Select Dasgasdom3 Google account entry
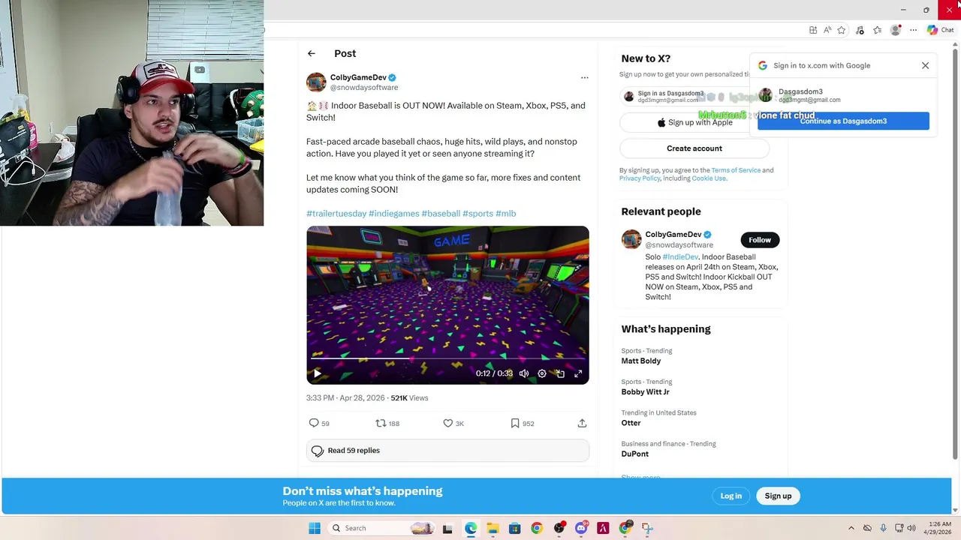 tap(843, 95)
